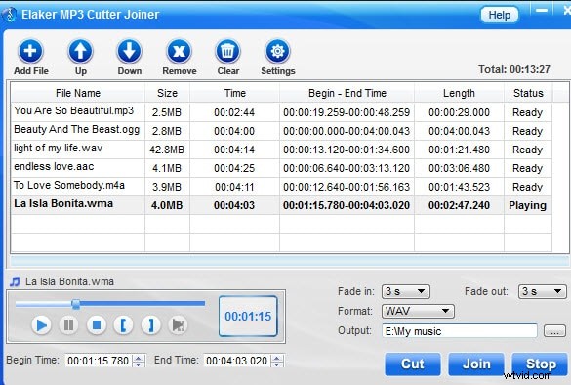Open the Fade out dropdown
The image size is (571, 385).
543,291
